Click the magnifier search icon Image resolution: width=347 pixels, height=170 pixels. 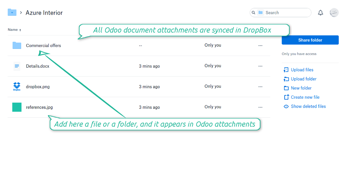[x=254, y=13]
